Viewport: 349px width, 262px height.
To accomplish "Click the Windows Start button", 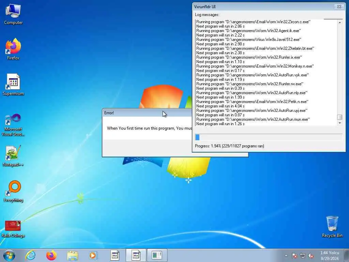I will tap(9, 255).
